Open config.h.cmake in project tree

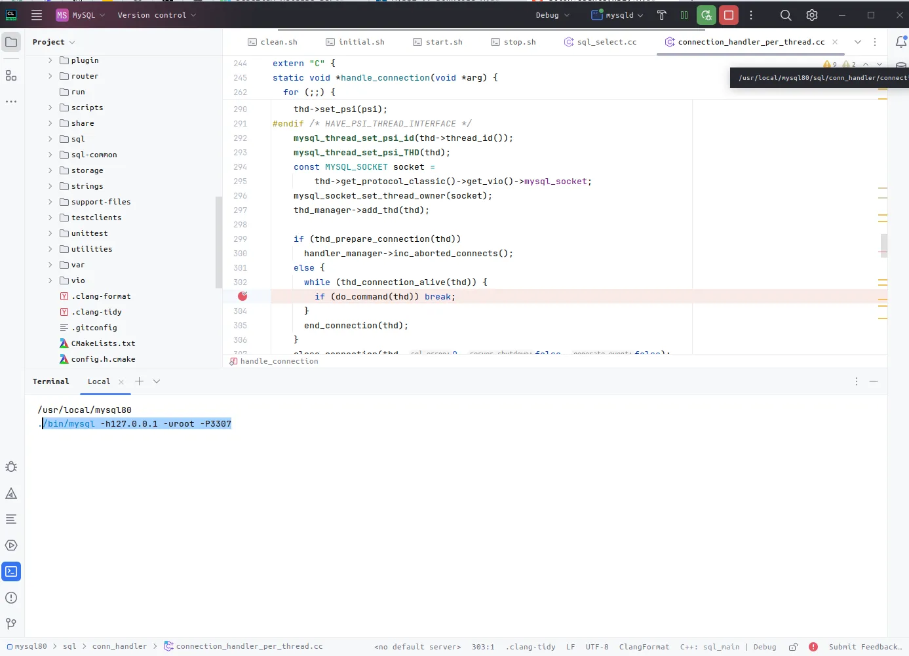(98, 359)
